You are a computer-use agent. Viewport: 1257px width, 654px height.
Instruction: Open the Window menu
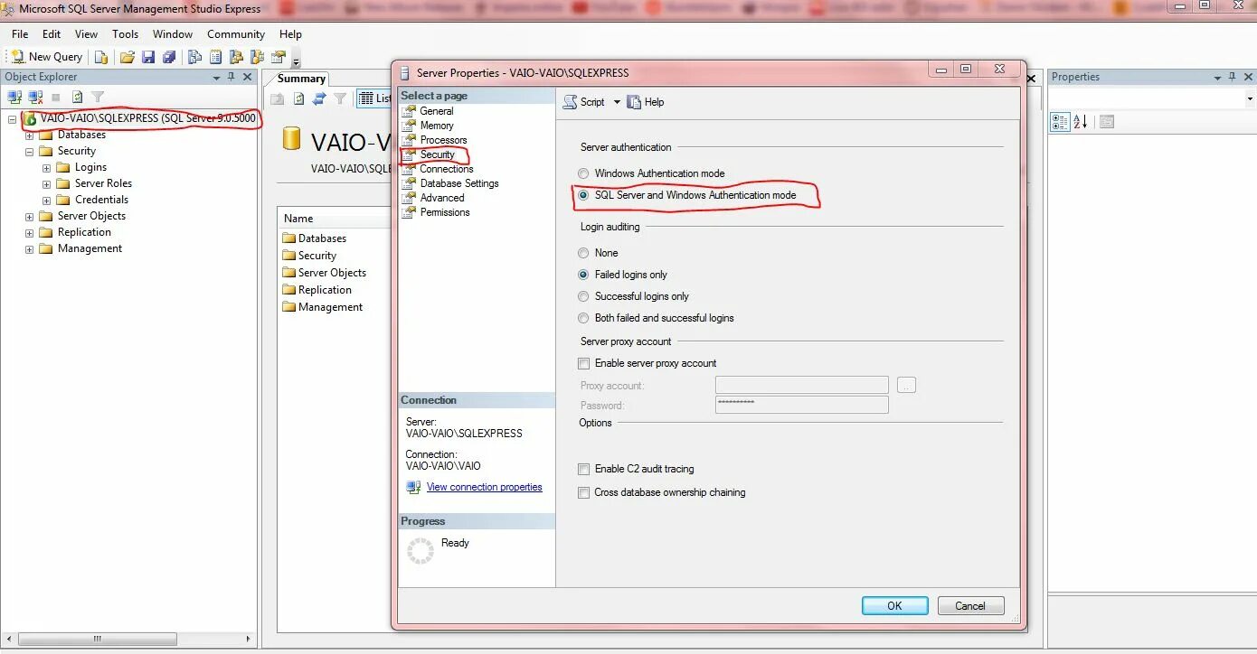[172, 34]
